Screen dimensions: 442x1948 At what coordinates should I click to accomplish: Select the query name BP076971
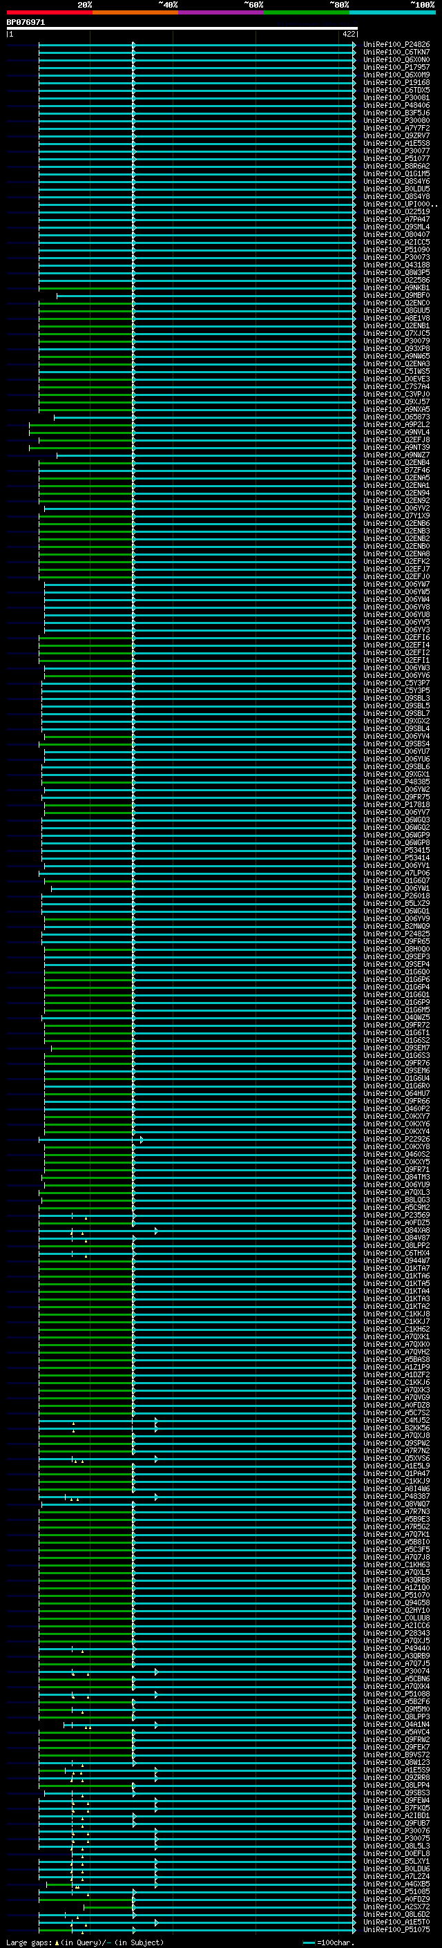click(26, 23)
